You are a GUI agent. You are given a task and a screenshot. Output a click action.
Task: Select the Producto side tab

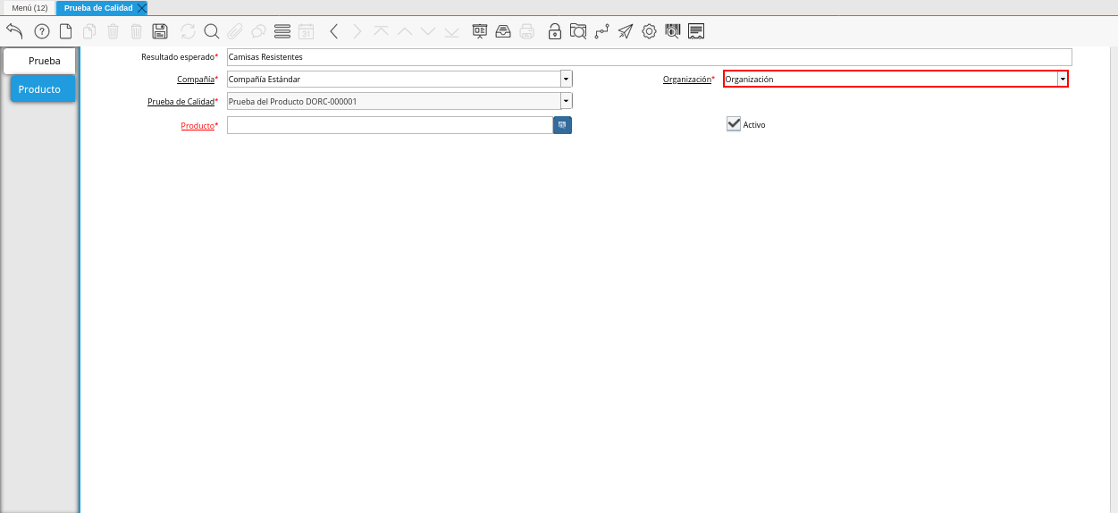(x=42, y=89)
